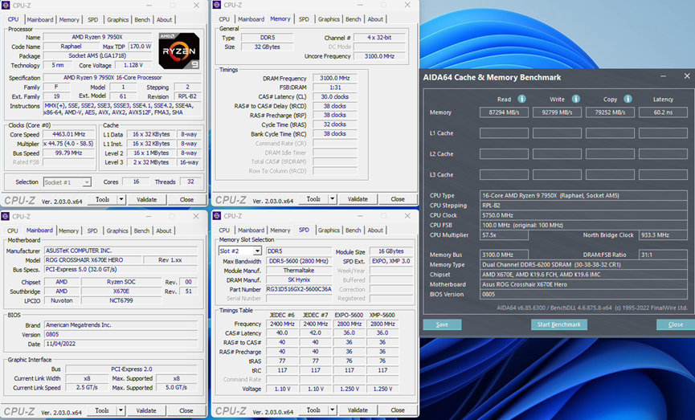Start the AIDA64 benchmark
Screen dimensions: 695x420
tap(559, 324)
